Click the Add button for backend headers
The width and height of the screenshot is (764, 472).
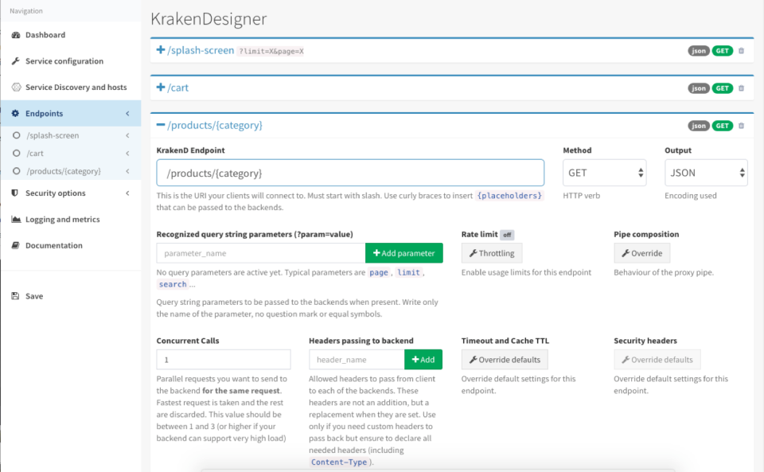point(423,359)
